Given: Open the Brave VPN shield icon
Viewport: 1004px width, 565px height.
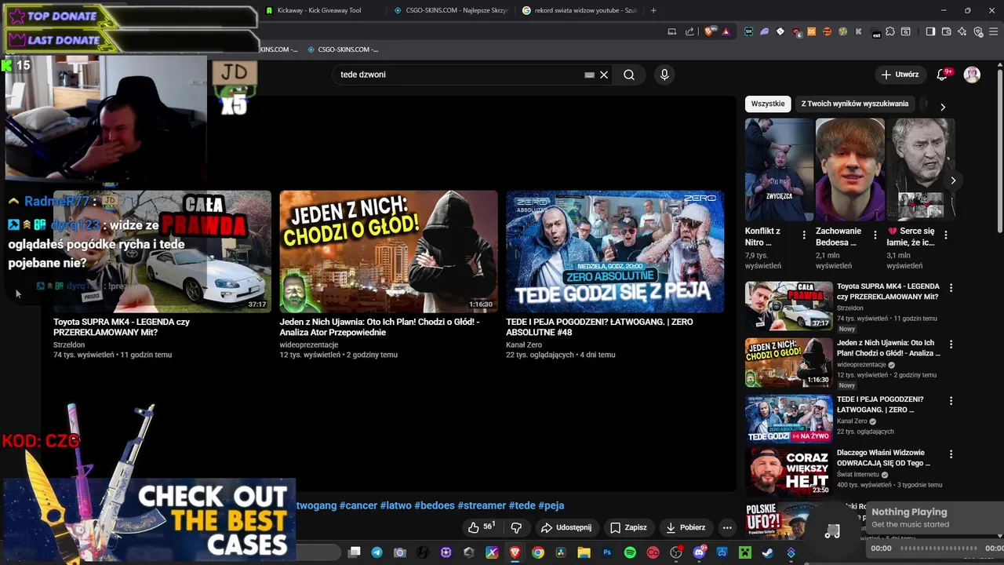Looking at the screenshot, I should point(978,31).
